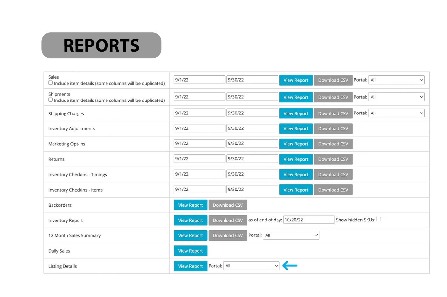
Task: Click the Marketing Opt-ins end date field
Action: [252, 144]
